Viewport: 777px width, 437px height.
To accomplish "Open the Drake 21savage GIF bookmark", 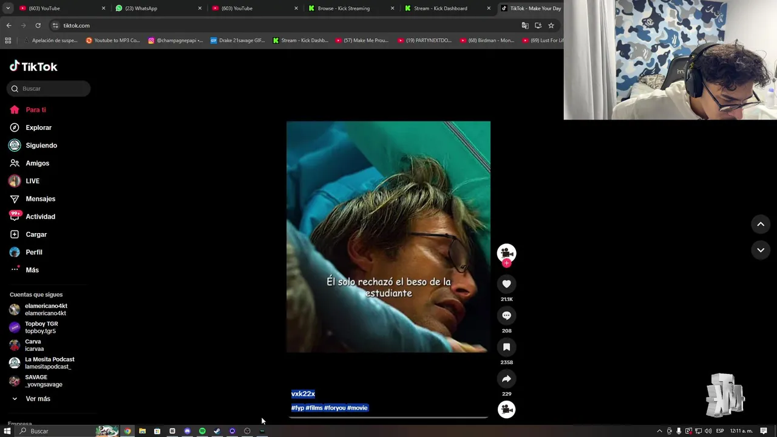I will [237, 41].
